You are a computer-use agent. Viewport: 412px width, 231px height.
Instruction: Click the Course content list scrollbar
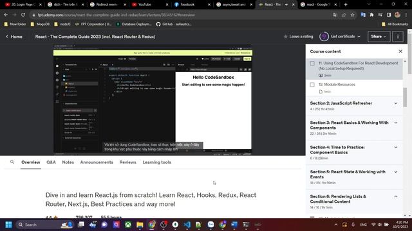[405, 97]
